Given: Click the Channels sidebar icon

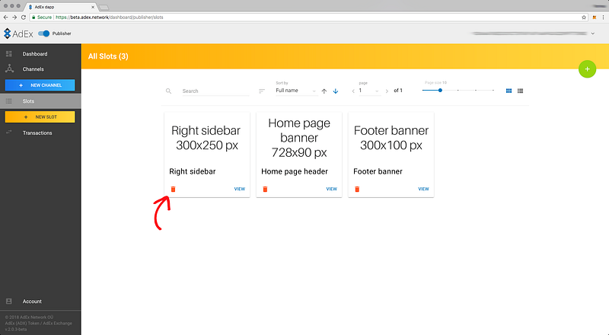Looking at the screenshot, I should [x=9, y=69].
